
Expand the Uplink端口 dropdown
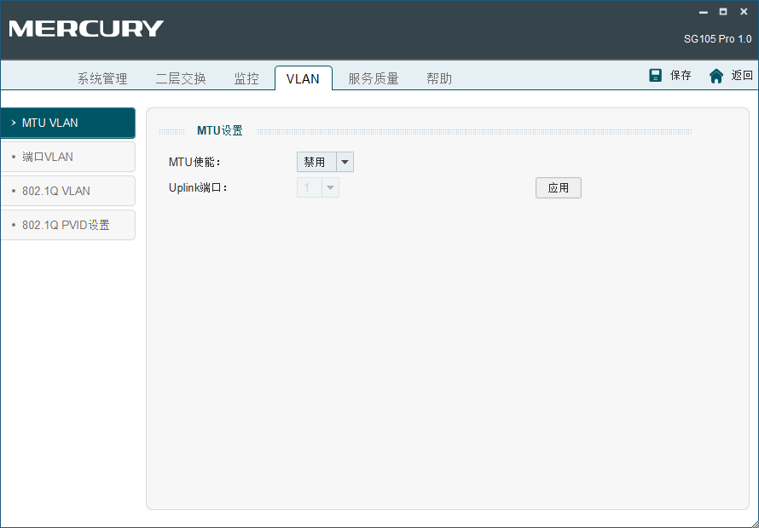(330, 187)
